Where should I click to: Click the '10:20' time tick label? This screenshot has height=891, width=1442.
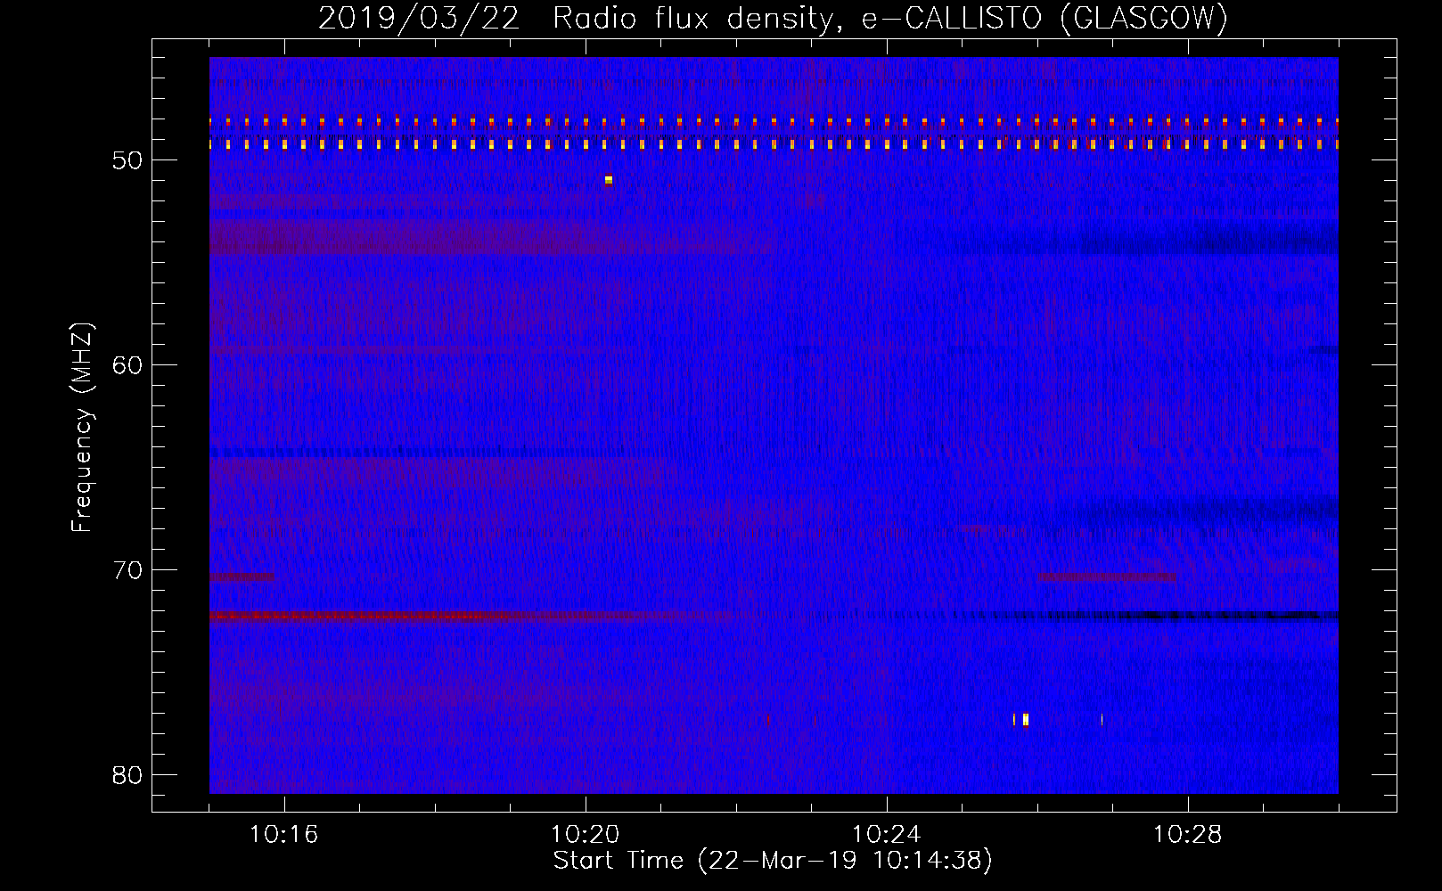(x=585, y=835)
